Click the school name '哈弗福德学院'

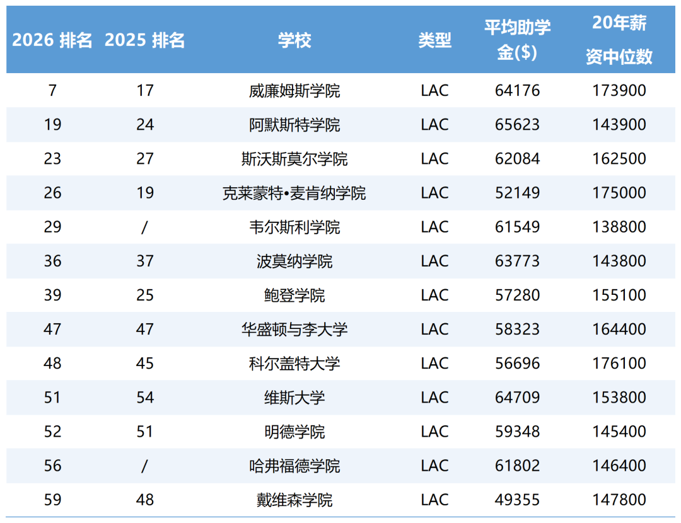click(x=294, y=466)
